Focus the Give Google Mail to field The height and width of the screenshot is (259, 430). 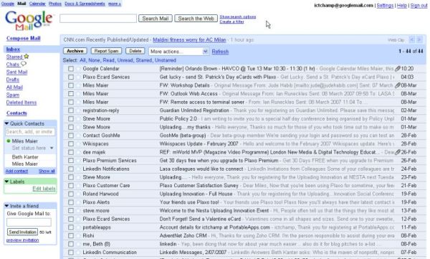coord(29,222)
